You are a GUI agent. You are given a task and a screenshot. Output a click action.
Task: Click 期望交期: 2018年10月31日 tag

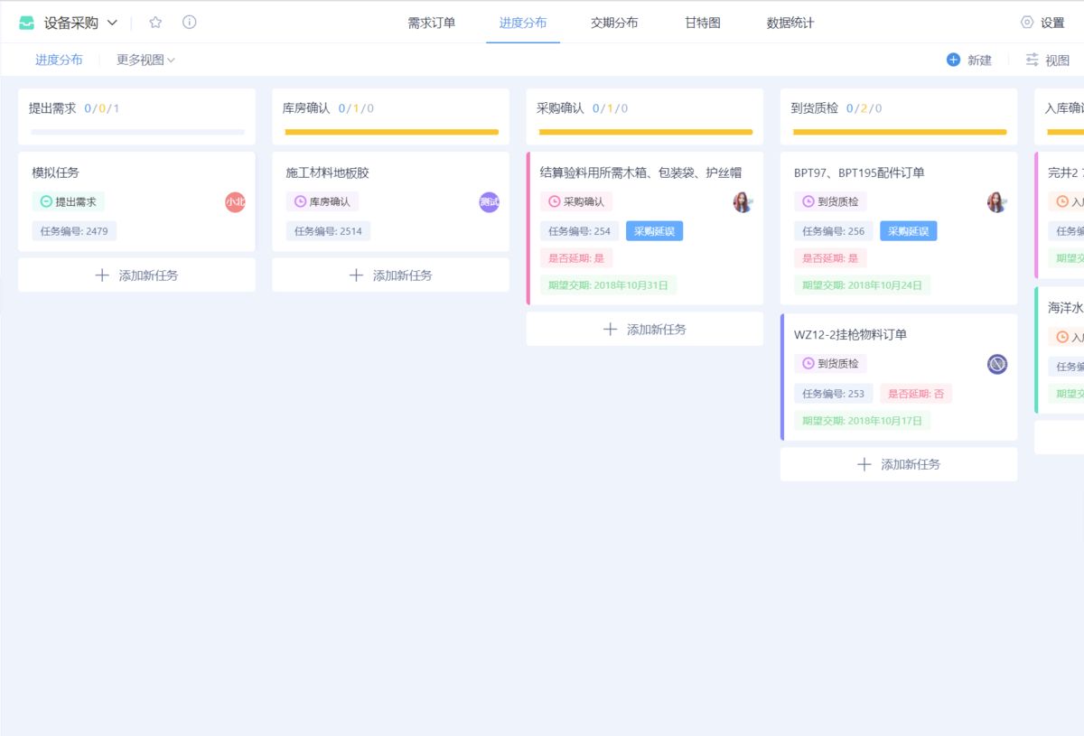pyautogui.click(x=608, y=285)
